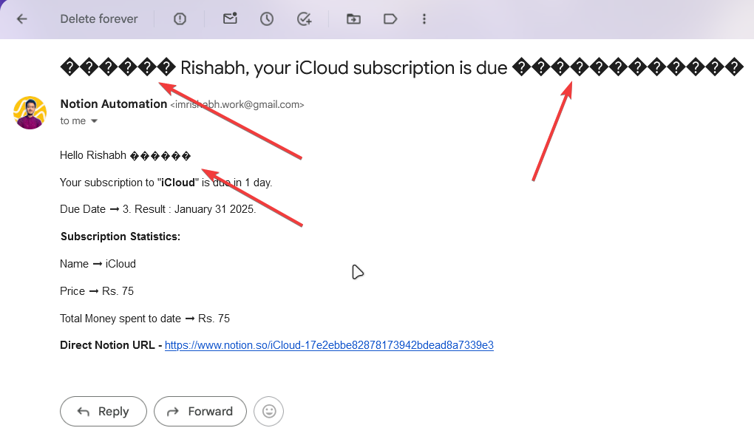Open the Labels icon in the toolbar
754x442 pixels.
(390, 19)
